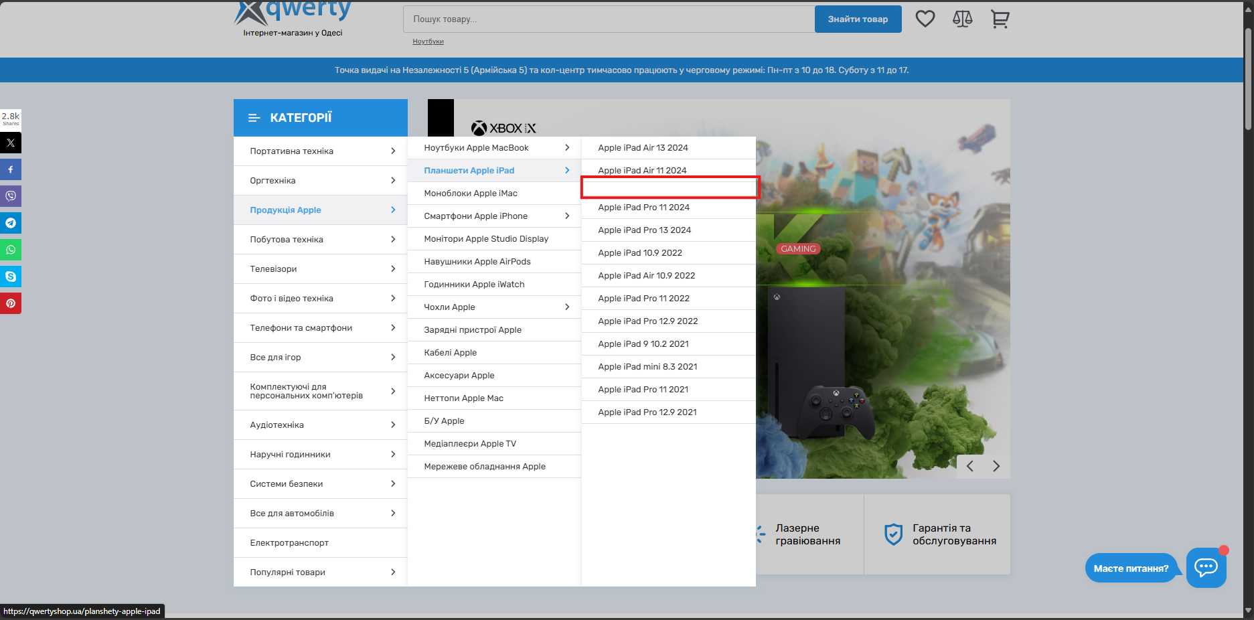Screen dimensions: 1254x620
Task: Open the product comparison scales icon
Action: pyautogui.click(x=962, y=19)
